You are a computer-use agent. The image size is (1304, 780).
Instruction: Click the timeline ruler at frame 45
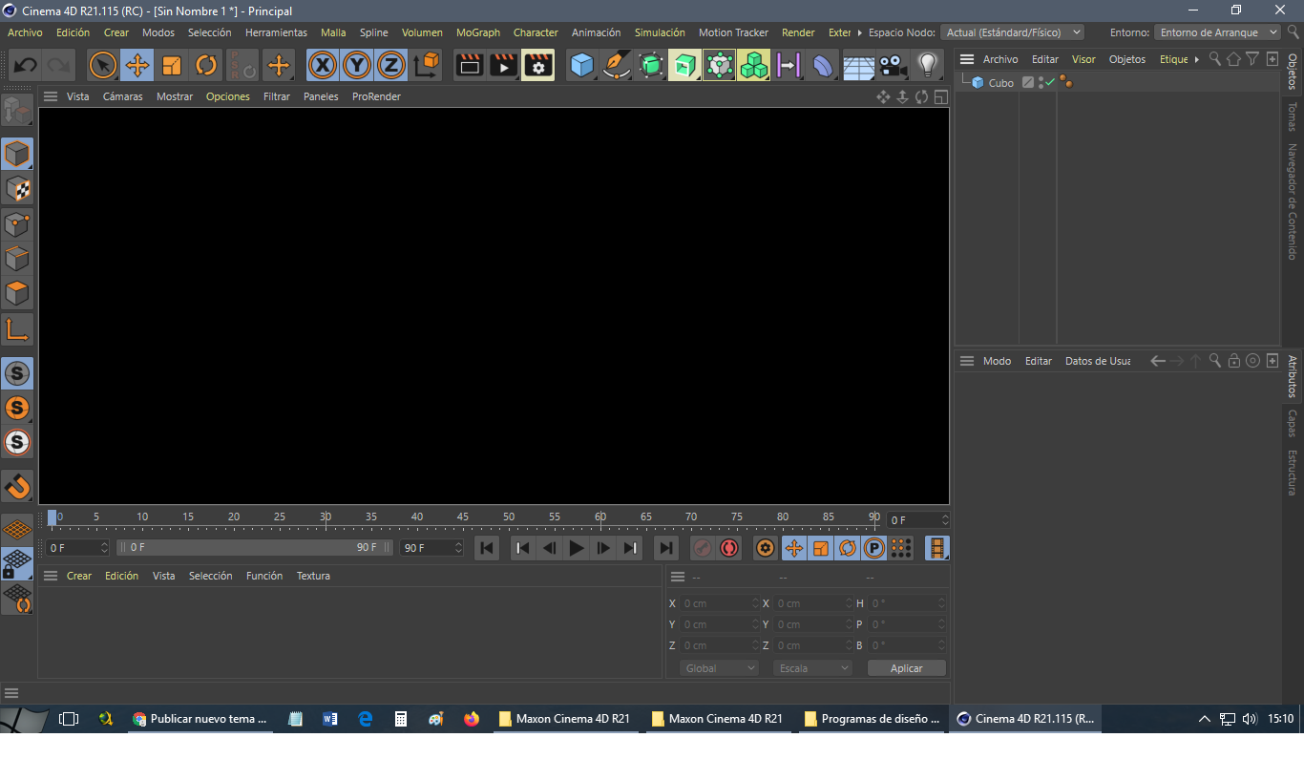click(463, 516)
